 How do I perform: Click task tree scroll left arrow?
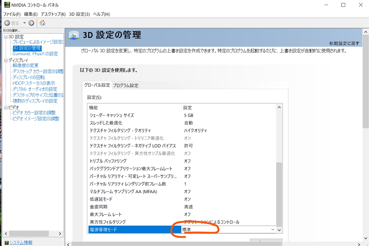click(x=6, y=233)
